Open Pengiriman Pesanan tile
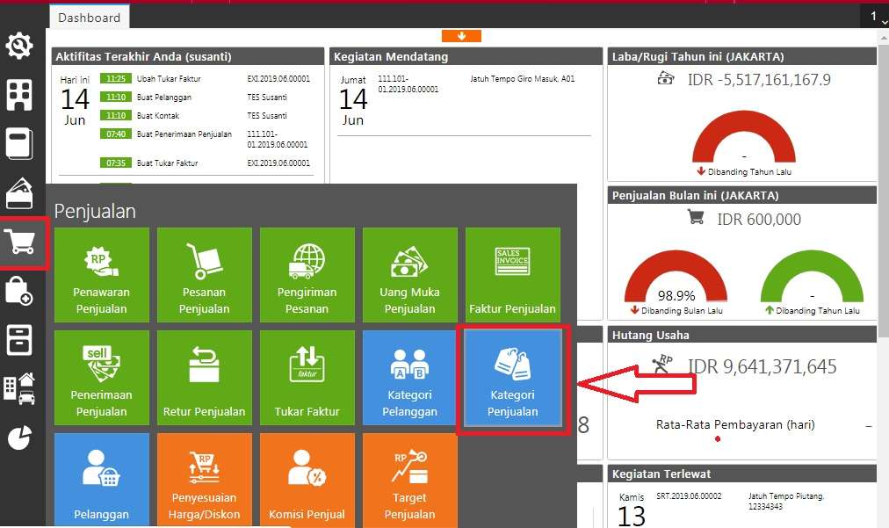The image size is (889, 528). pyautogui.click(x=307, y=275)
